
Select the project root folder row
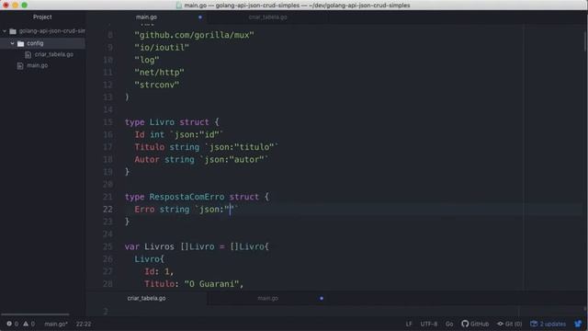[42, 31]
